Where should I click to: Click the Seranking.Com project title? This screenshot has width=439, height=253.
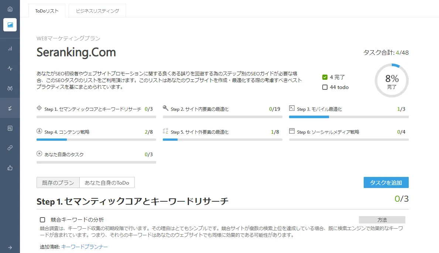[76, 52]
